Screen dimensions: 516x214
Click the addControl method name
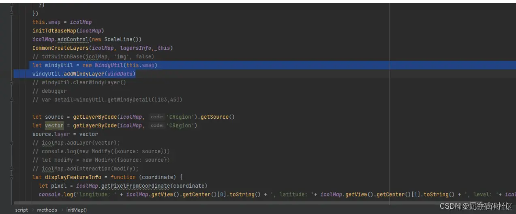(73, 39)
